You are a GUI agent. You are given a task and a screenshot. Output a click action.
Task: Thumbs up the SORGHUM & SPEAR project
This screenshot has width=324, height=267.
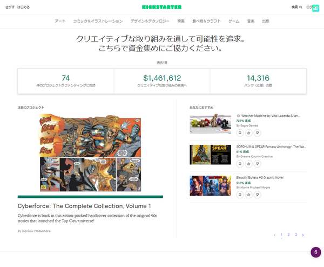tap(249, 164)
